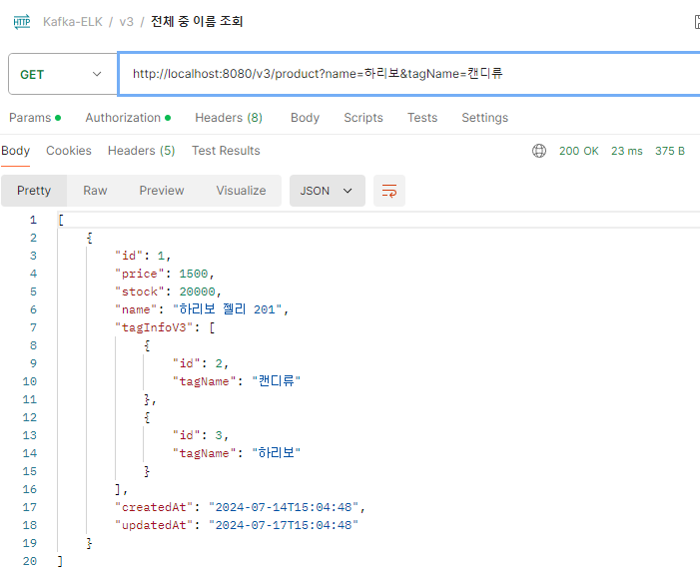The height and width of the screenshot is (578, 700).
Task: Collapse the tag object at line 12
Action: pyautogui.click(x=147, y=417)
